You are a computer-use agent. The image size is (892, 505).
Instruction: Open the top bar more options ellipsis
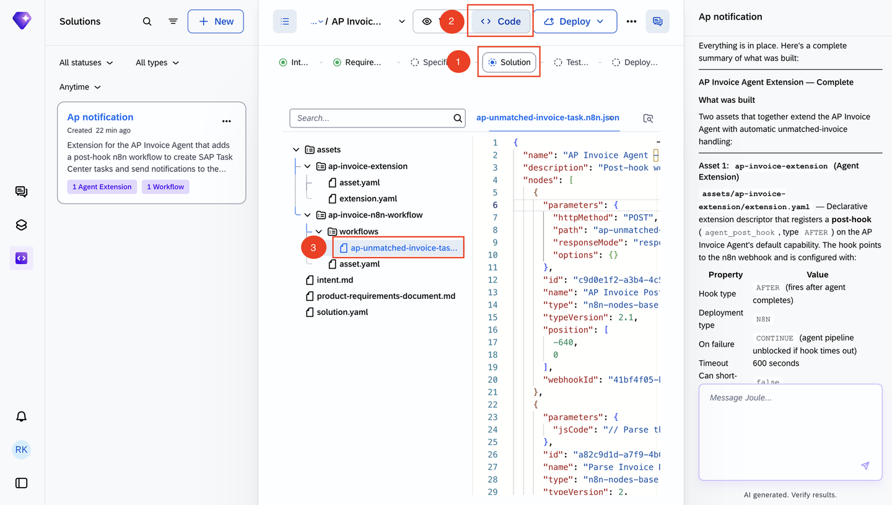coord(631,21)
